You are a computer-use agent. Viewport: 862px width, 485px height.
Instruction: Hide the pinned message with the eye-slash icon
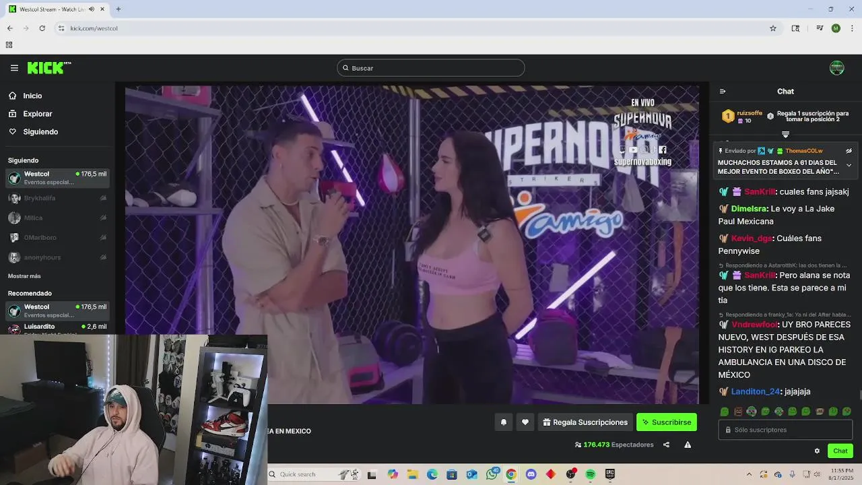pos(849,151)
